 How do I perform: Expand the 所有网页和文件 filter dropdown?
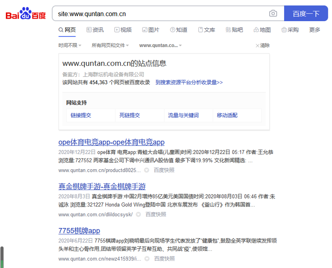[x=110, y=46]
